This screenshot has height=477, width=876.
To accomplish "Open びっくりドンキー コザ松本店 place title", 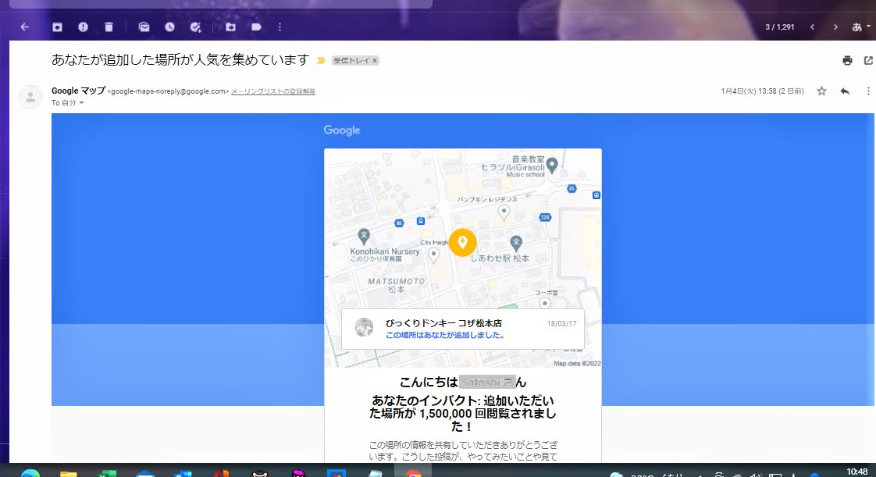I will click(x=443, y=323).
